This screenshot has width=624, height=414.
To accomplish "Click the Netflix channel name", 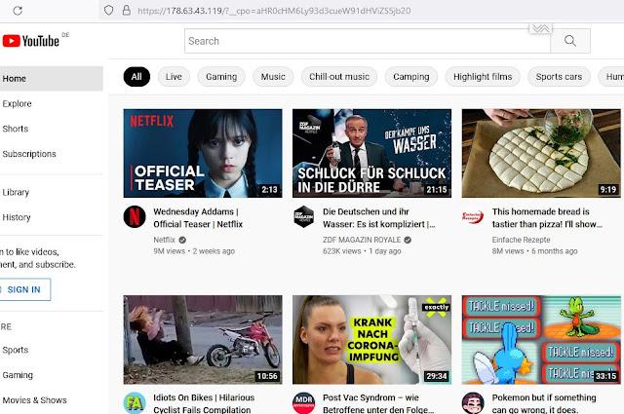I will [x=164, y=240].
